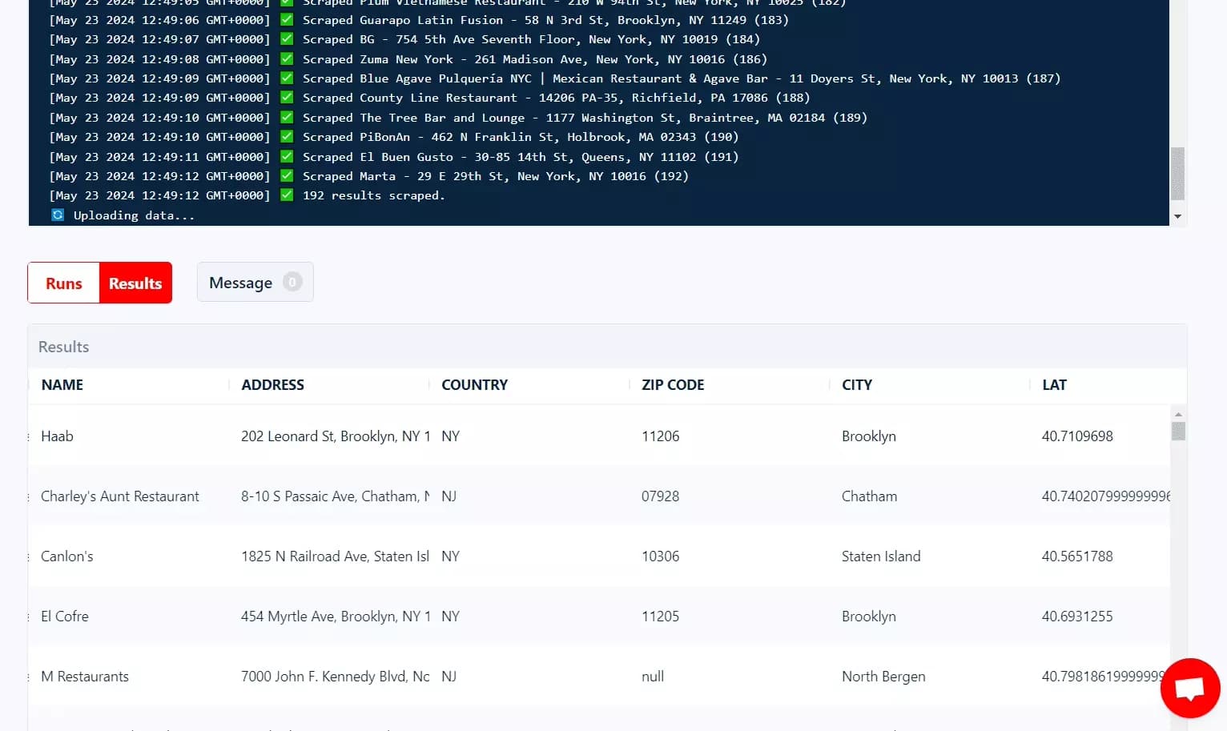Switch to the Runs tab
This screenshot has width=1227, height=731.
pyautogui.click(x=63, y=283)
